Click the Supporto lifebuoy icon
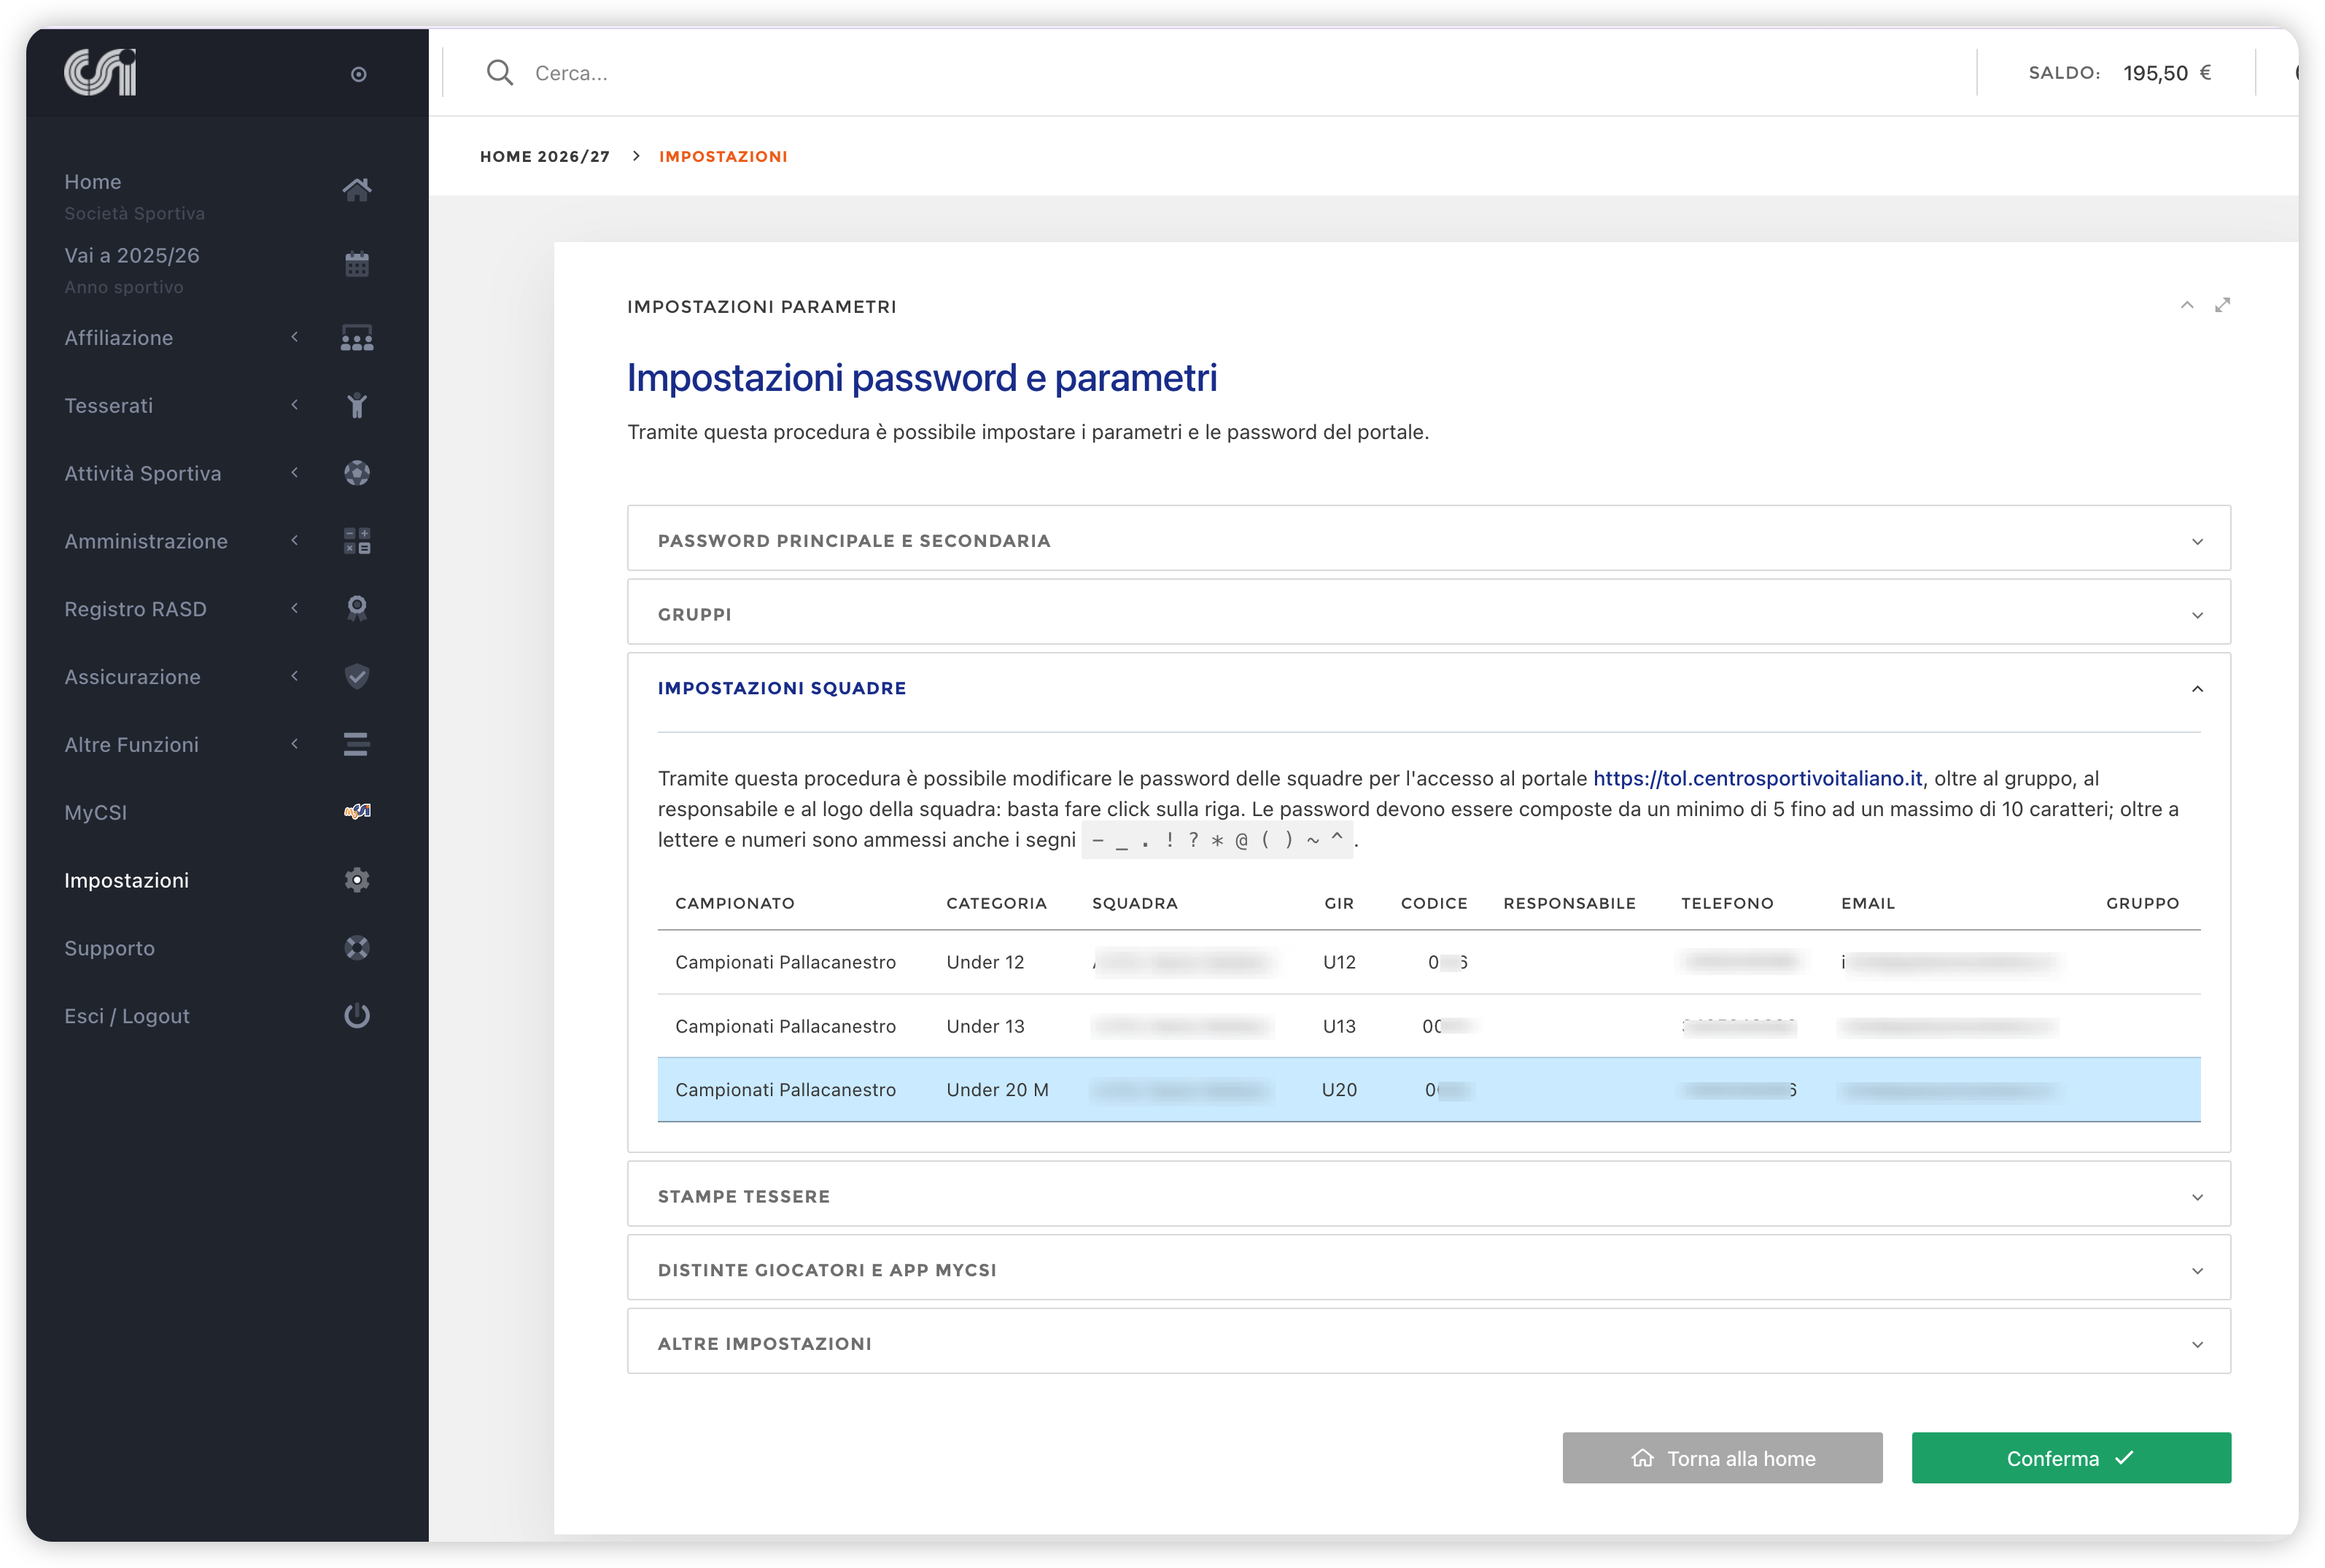This screenshot has width=2325, height=1568. point(357,947)
